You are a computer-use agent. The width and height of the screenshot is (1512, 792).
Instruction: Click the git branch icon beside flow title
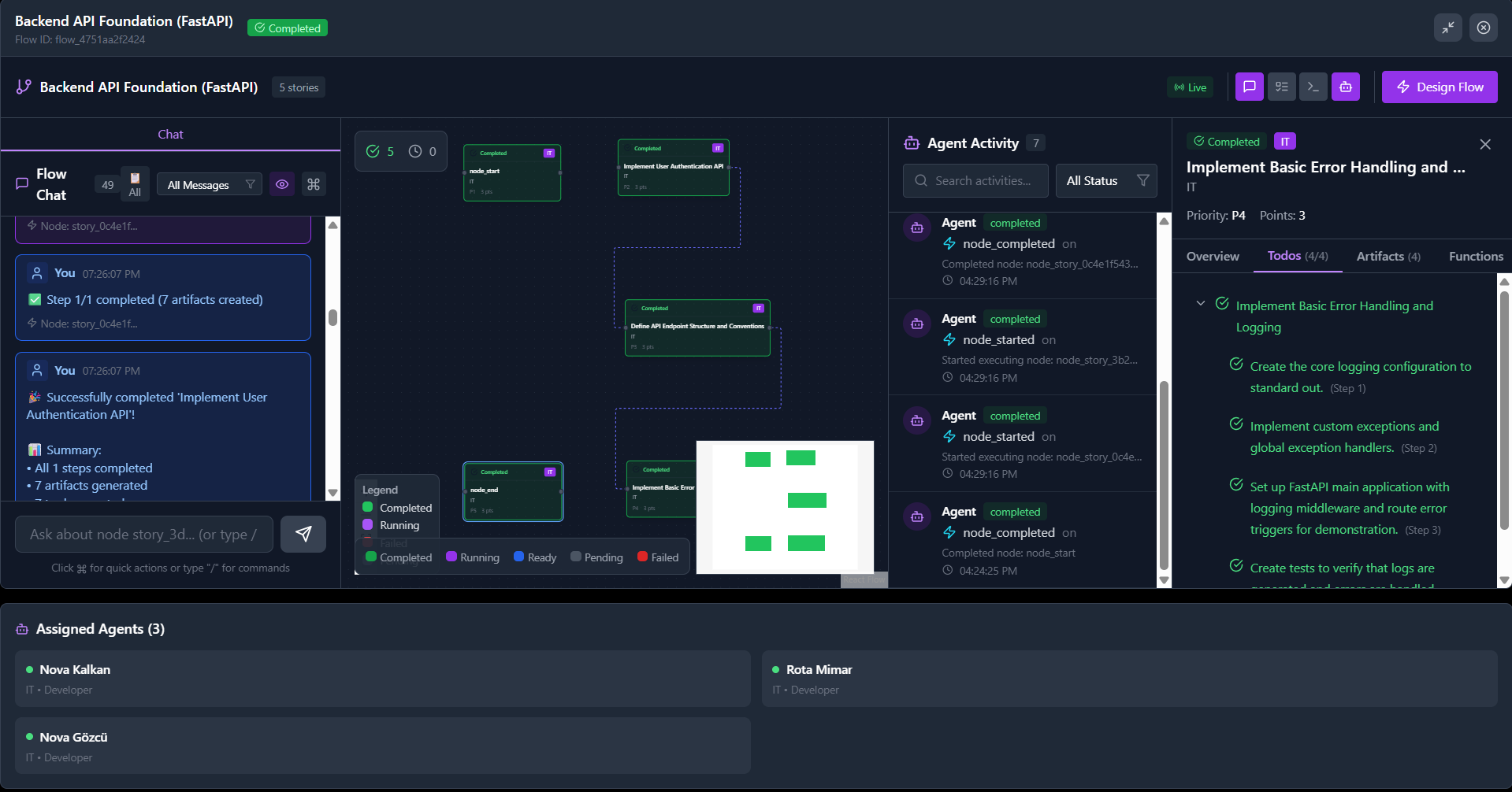(x=24, y=87)
